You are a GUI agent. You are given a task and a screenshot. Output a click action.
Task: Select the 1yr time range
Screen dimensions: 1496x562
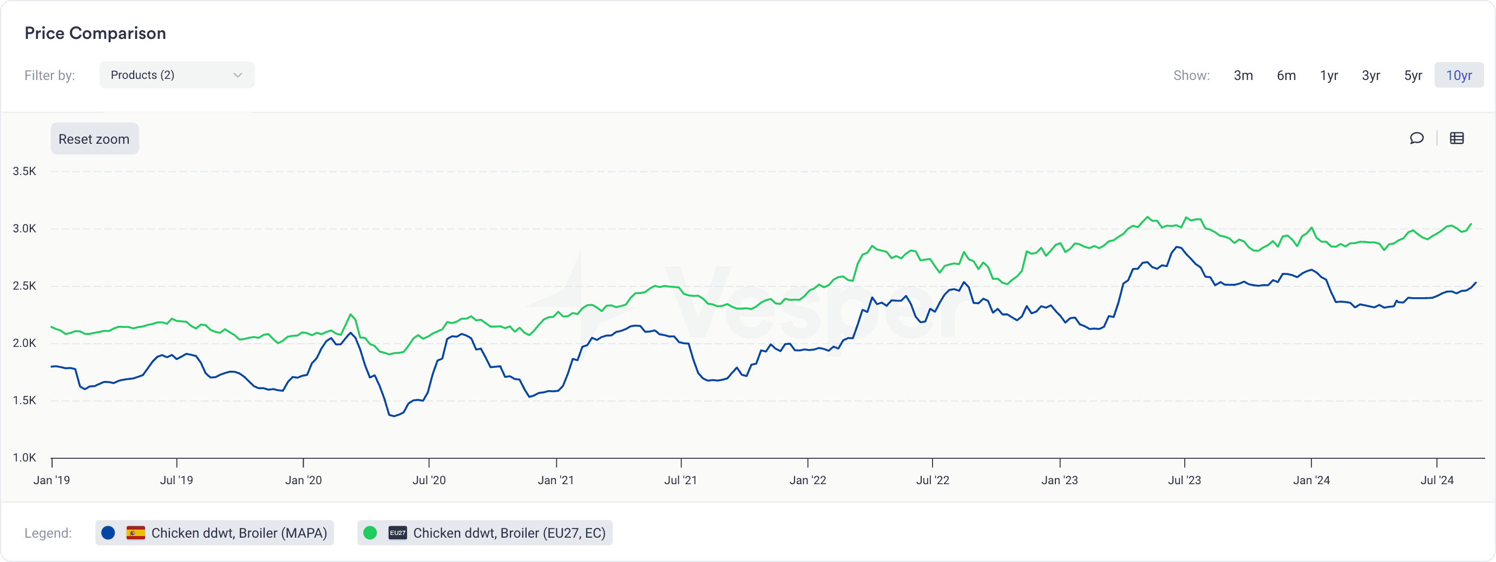(x=1328, y=76)
